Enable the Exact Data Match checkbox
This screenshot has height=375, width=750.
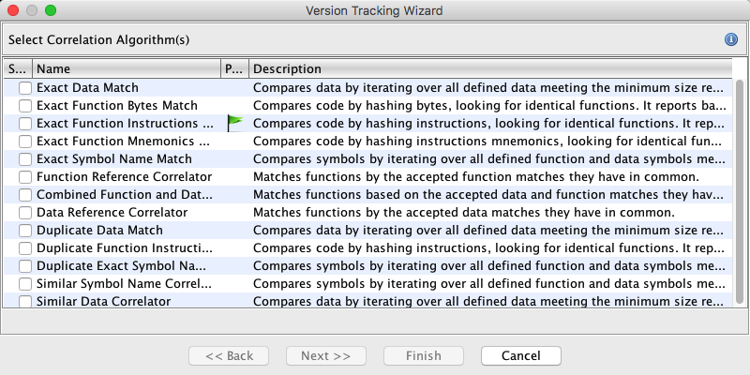(x=25, y=88)
